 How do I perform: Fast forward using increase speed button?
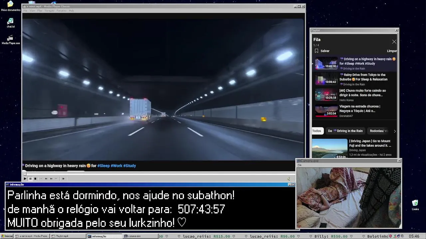[x=51, y=179]
